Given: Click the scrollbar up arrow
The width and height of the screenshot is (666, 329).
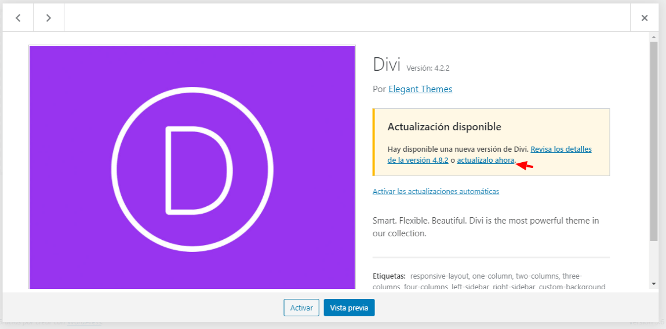Looking at the screenshot, I should tap(654, 38).
